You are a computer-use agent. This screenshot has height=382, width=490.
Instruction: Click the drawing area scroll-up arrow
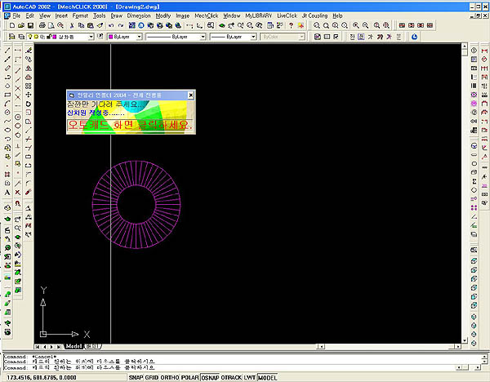click(465, 47)
